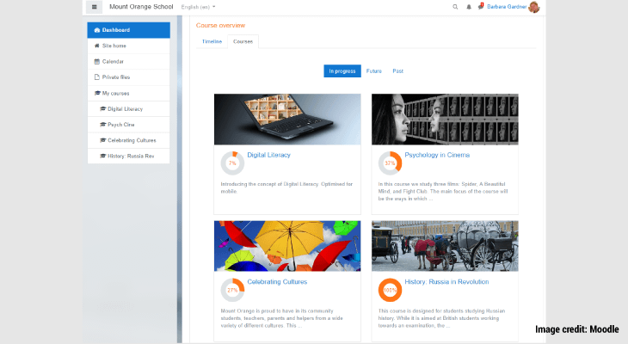Select the Courses tab
Viewport: 628px width, 344px height.
pos(243,41)
